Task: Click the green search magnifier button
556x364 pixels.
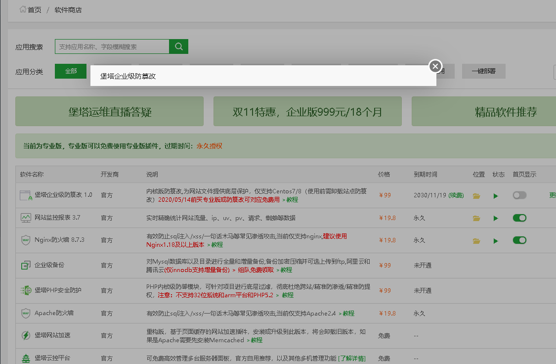Action: tap(179, 46)
